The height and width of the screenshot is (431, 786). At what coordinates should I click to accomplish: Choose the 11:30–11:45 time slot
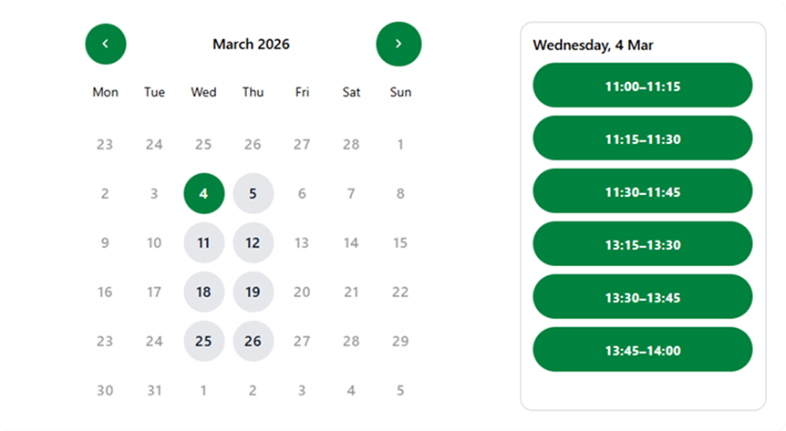pos(642,192)
